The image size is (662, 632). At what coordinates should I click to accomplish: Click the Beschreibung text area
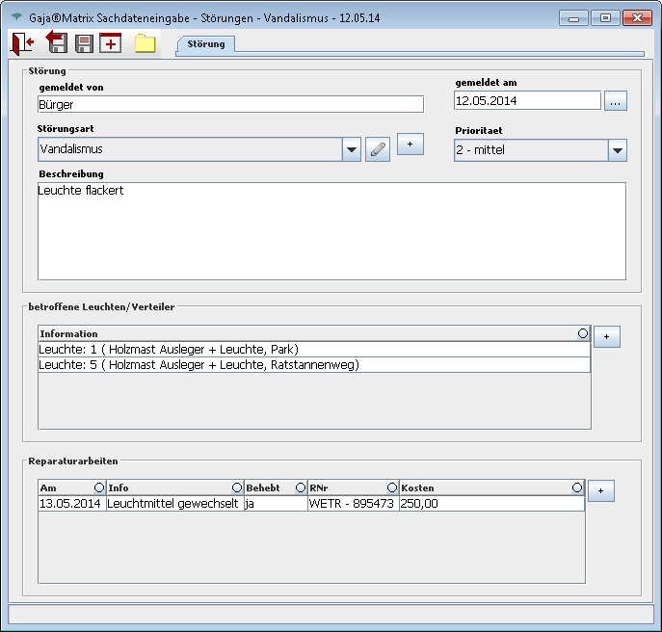click(331, 231)
